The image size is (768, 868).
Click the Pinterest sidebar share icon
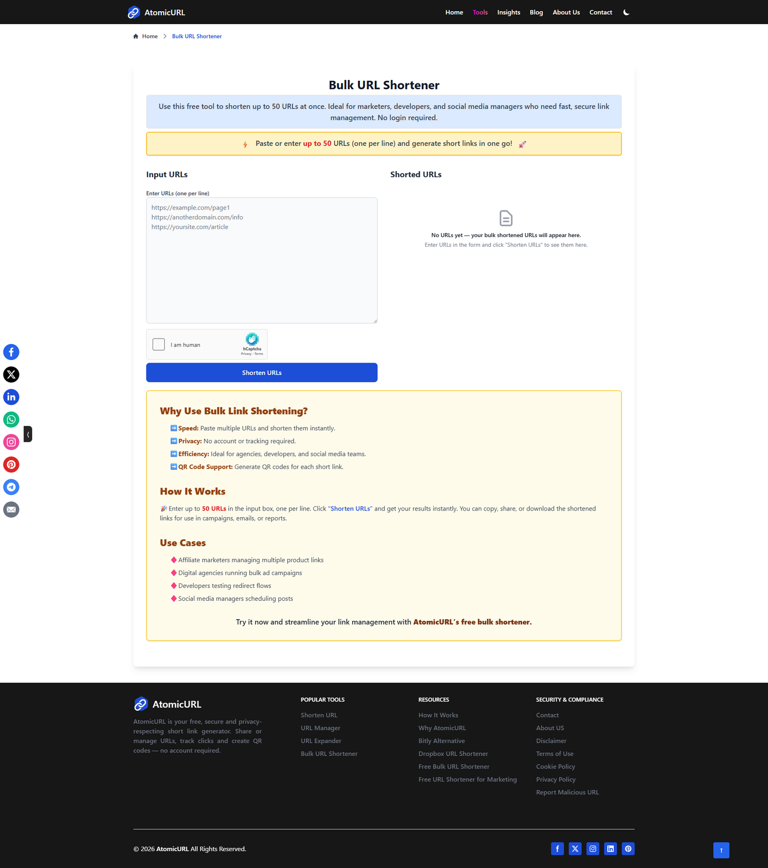pos(11,464)
